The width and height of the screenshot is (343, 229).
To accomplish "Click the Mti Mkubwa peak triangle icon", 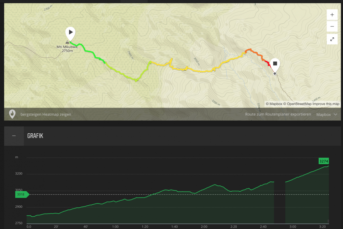I will [x=67, y=42].
